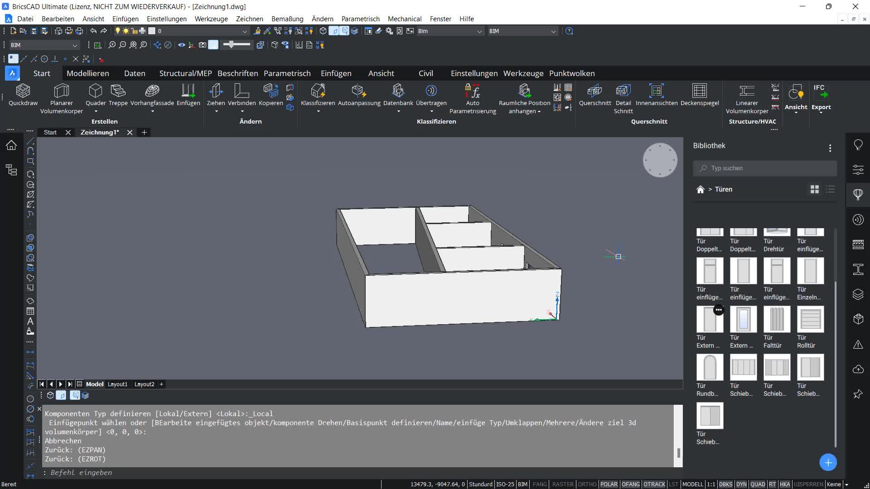Toggle FANG snap in status bar
870x489 pixels.
click(540, 484)
